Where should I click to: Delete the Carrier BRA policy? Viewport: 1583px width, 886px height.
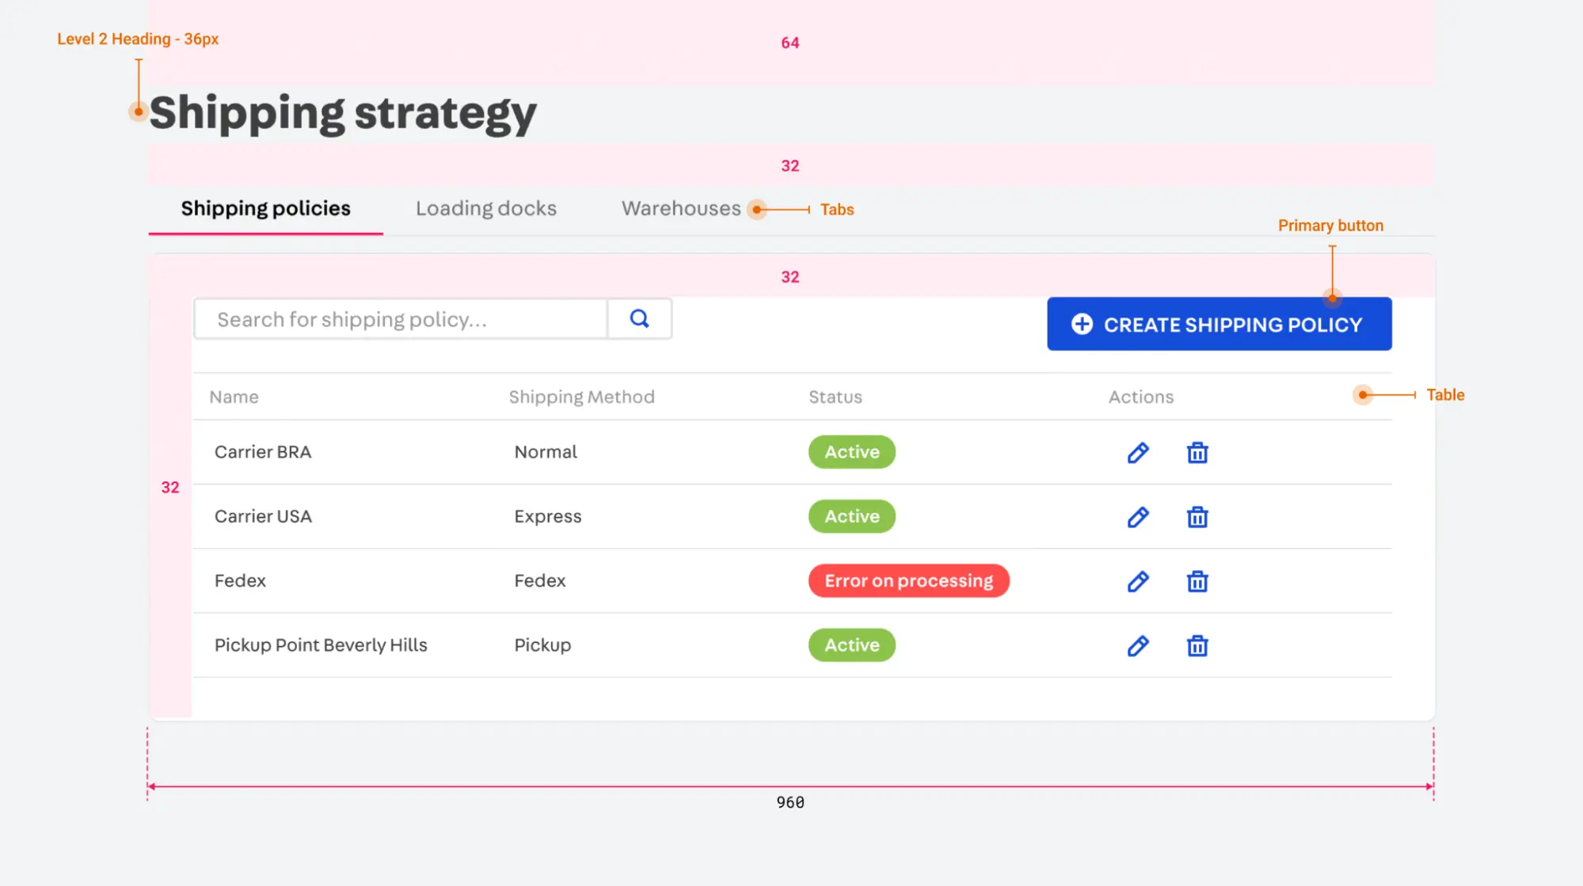pyautogui.click(x=1197, y=453)
